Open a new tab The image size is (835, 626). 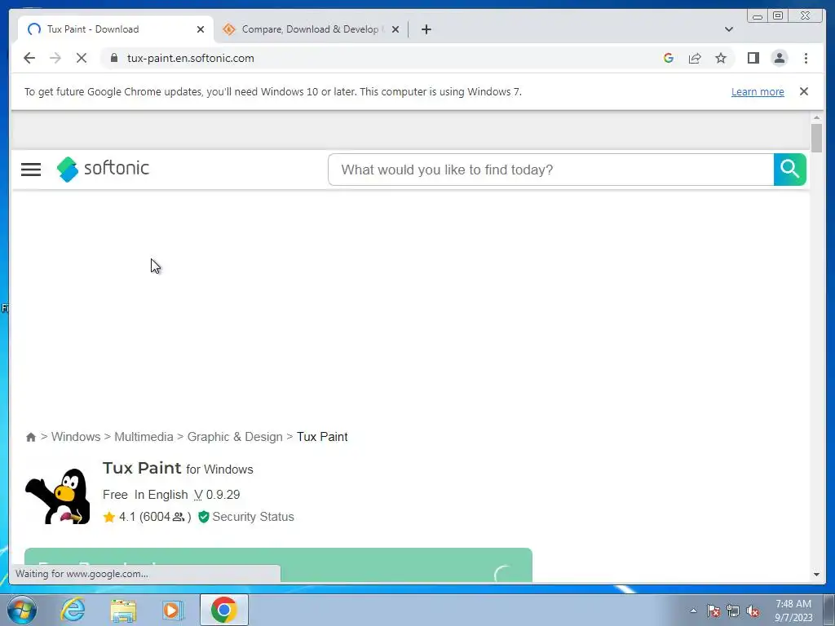click(426, 29)
